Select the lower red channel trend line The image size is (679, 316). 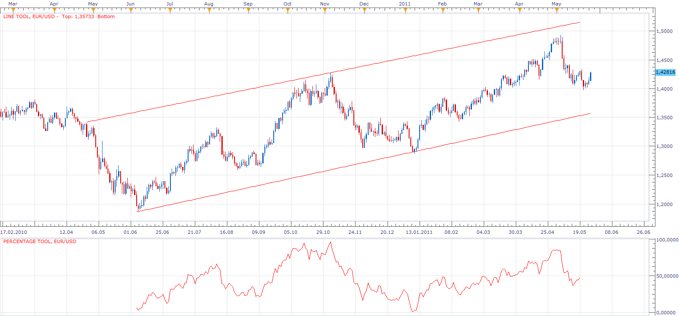tap(364, 162)
